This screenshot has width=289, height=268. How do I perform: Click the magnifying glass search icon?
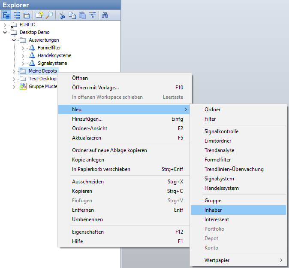(x=49, y=15)
